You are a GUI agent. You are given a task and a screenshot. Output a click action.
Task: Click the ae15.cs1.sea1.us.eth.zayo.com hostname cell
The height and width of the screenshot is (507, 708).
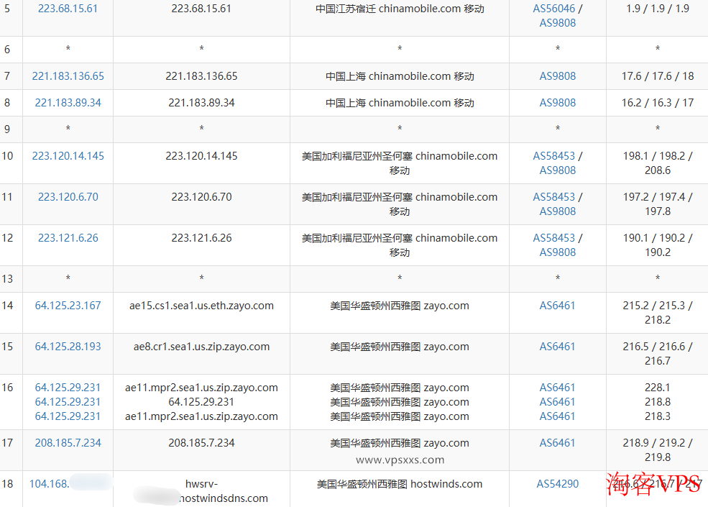(x=201, y=306)
